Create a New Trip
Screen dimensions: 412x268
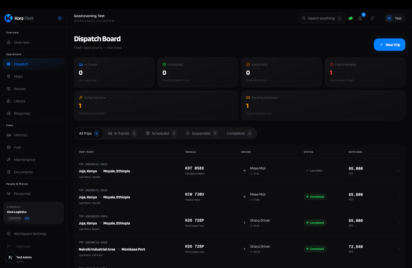(390, 45)
